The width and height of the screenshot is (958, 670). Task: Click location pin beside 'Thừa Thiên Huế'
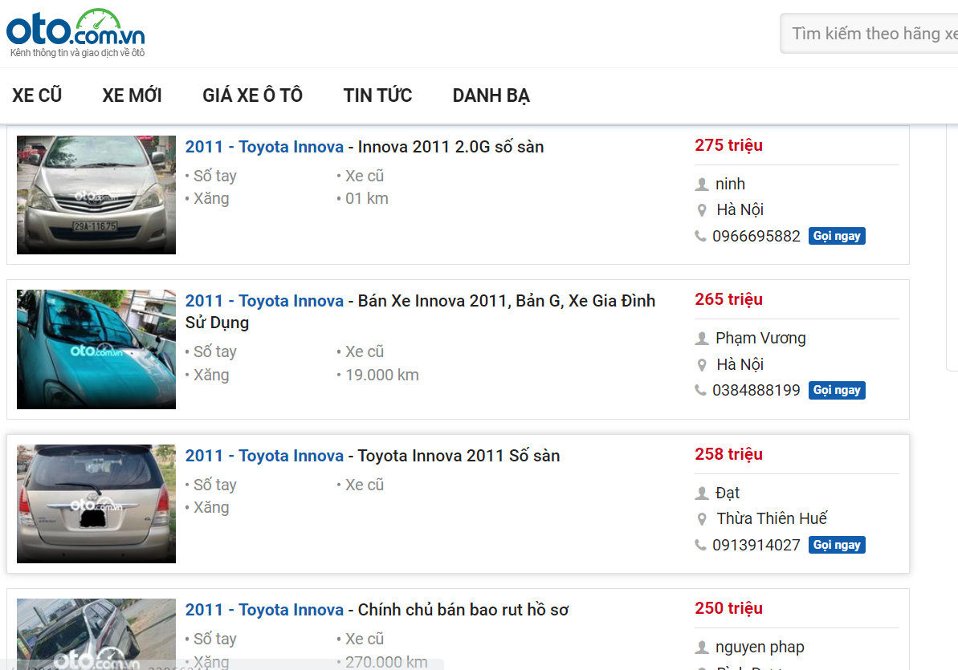click(702, 519)
